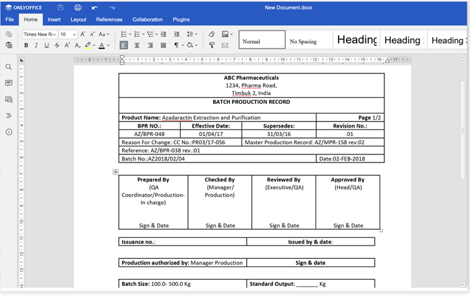Toggle underline formatting

[47, 45]
